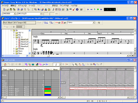Click the red arrow step icon
This screenshot has width=138, height=103.
tap(67, 64)
